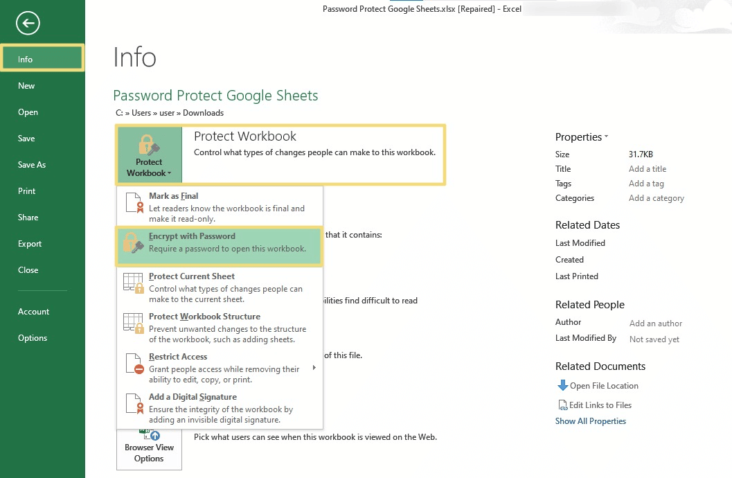The image size is (732, 478).
Task: Open Options in the left sidebar
Action: pos(33,338)
